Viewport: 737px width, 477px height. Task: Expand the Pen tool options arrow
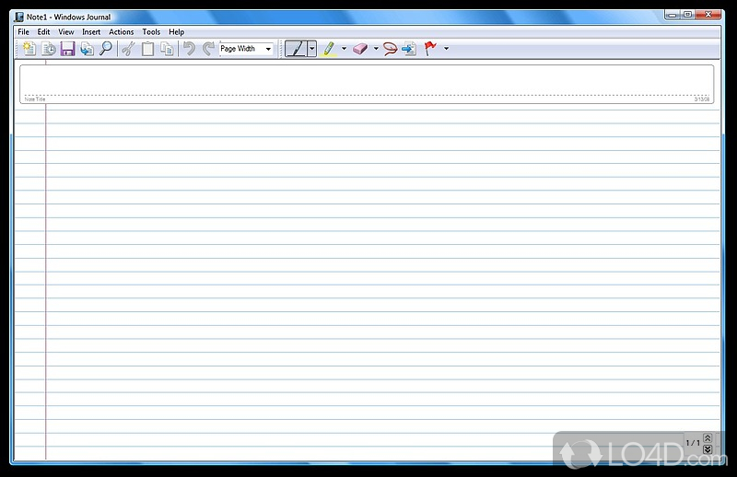click(x=311, y=49)
